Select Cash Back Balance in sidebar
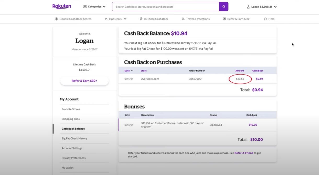This screenshot has width=319, height=175. [x=73, y=129]
